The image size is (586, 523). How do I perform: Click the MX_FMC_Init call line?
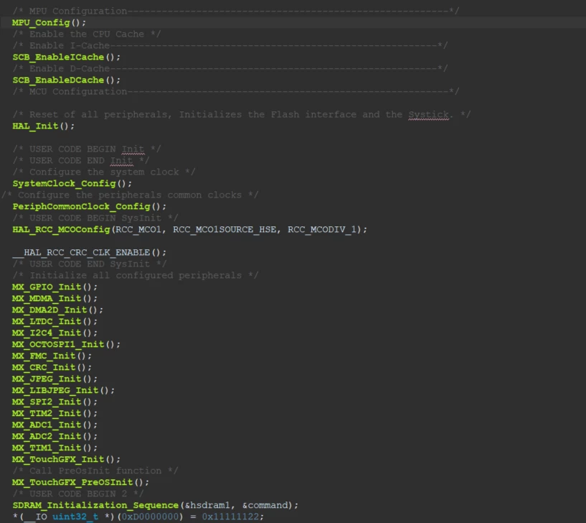tap(52, 356)
